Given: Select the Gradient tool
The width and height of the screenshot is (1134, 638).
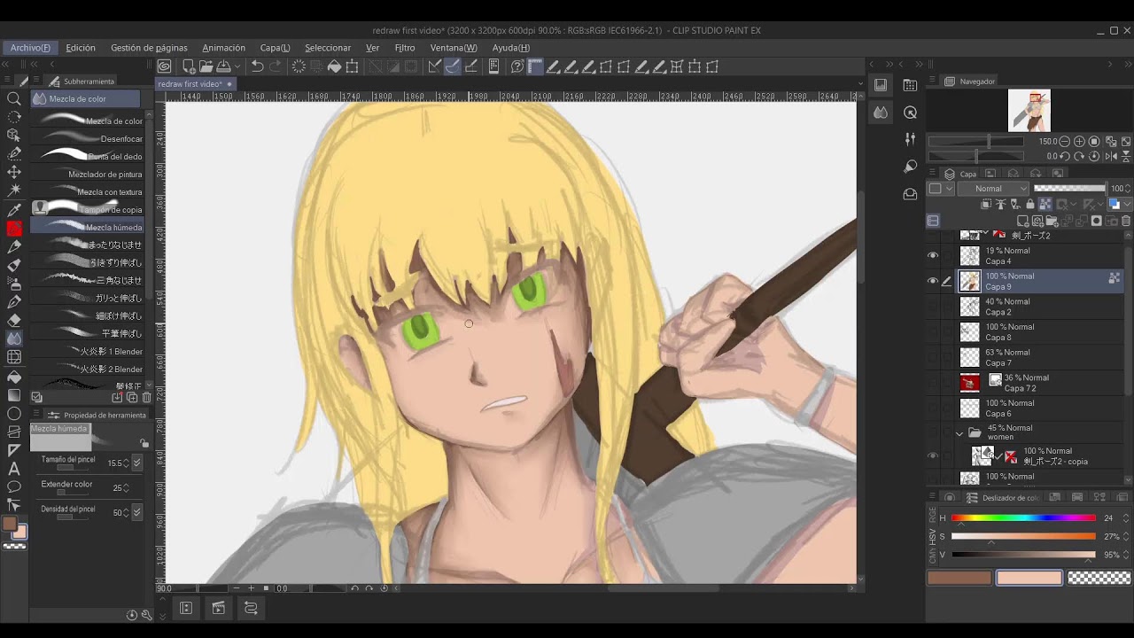Looking at the screenshot, I should pos(14,395).
